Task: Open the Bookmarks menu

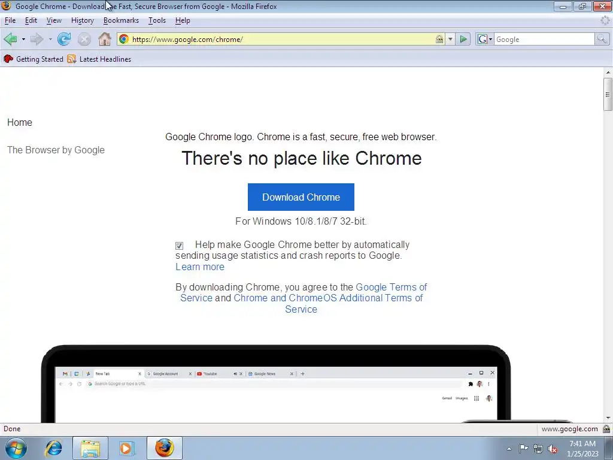Action: point(121,20)
